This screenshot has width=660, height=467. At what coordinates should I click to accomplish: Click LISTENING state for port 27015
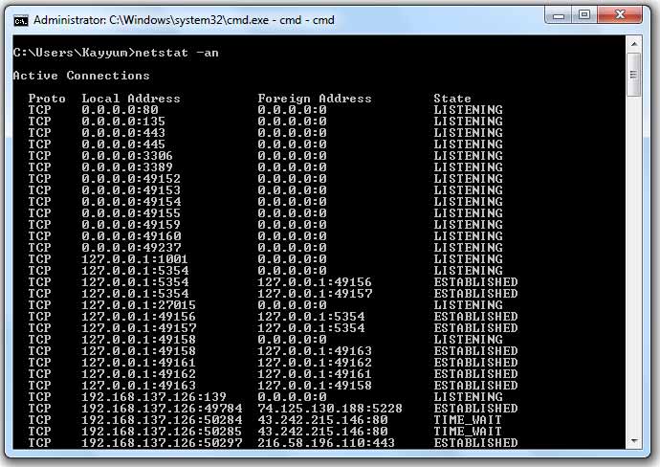(x=468, y=305)
